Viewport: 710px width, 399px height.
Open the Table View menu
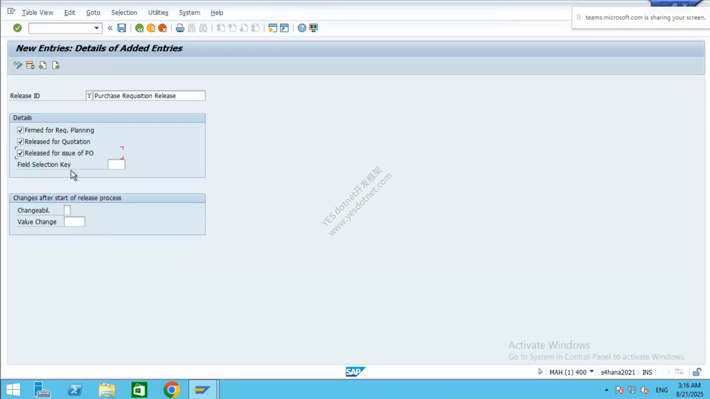point(37,13)
